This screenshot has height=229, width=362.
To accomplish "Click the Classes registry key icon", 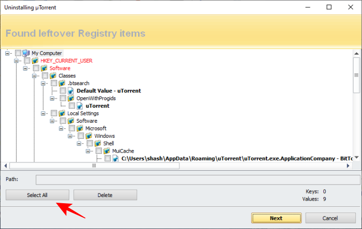I will pyautogui.click(x=53, y=76).
